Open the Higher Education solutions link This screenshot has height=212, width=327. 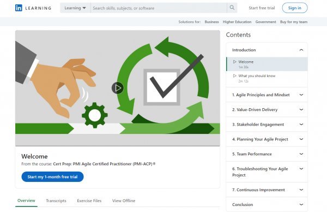click(x=237, y=22)
